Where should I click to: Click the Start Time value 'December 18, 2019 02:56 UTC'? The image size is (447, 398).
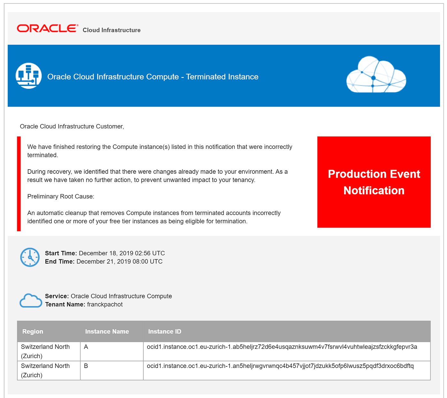[122, 253]
